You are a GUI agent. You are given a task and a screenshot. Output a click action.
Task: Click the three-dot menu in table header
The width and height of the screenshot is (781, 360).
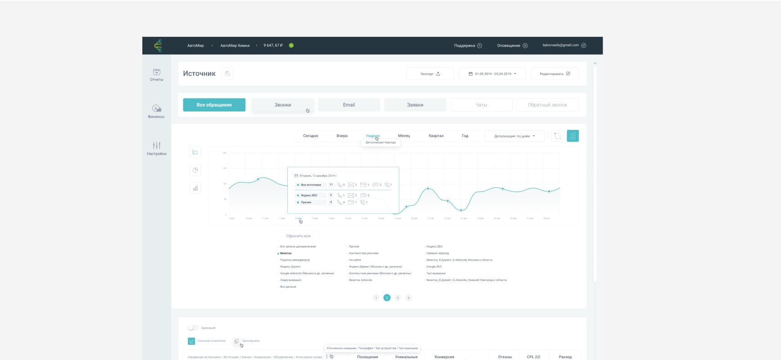tap(327, 356)
